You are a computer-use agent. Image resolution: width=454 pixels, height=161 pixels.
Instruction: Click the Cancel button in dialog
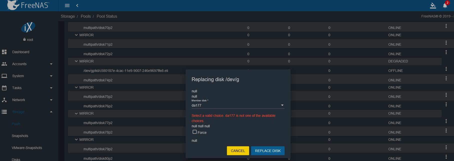click(238, 151)
